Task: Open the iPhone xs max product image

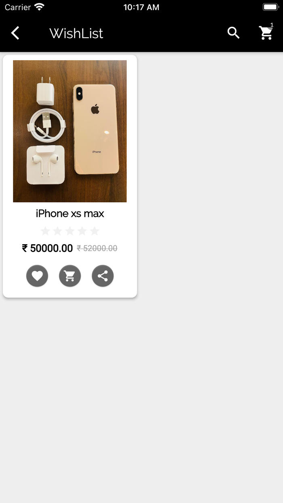Action: click(70, 131)
